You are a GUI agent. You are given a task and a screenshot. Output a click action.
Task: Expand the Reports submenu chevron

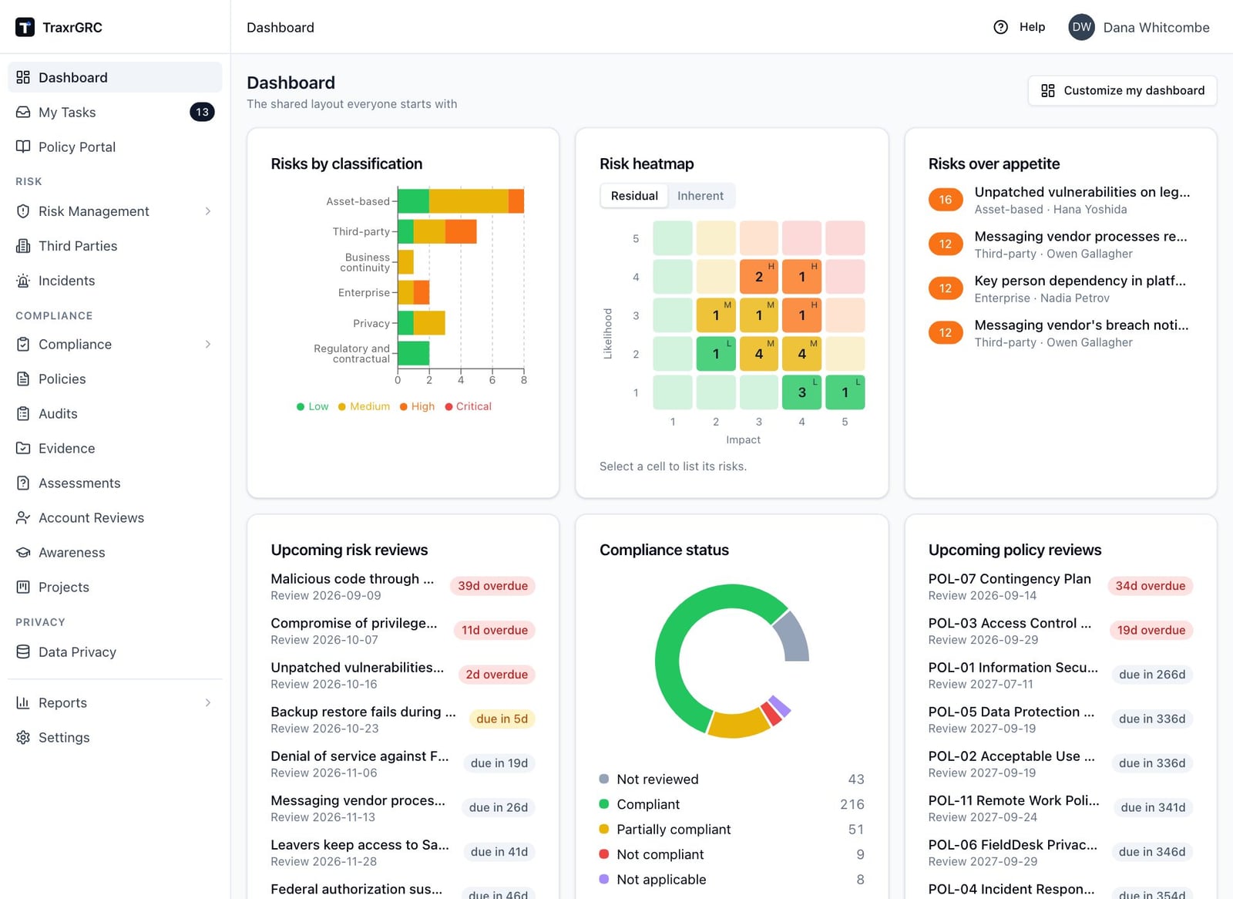(x=208, y=702)
